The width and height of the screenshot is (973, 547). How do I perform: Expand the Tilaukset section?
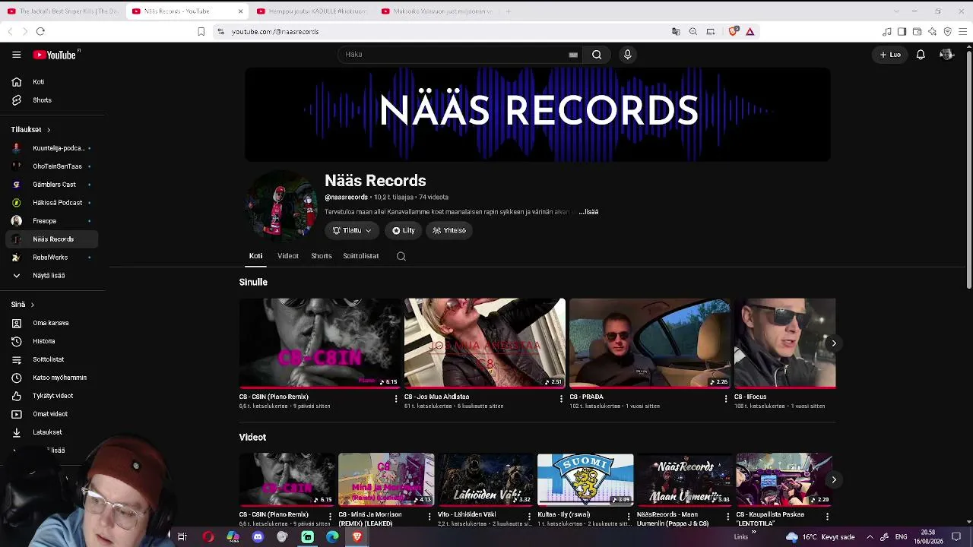pos(30,130)
